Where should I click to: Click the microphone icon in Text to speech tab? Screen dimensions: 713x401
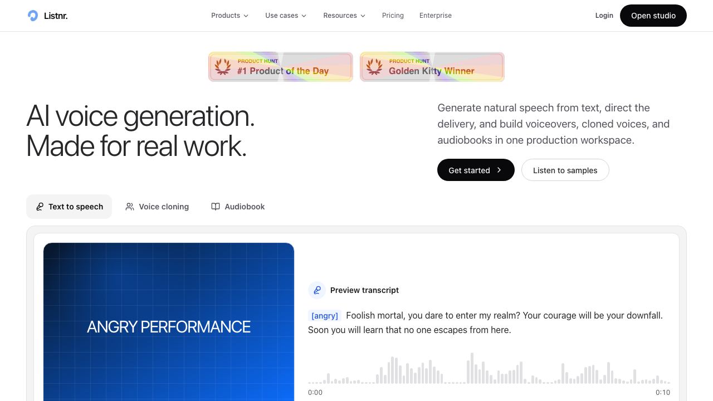[40, 207]
